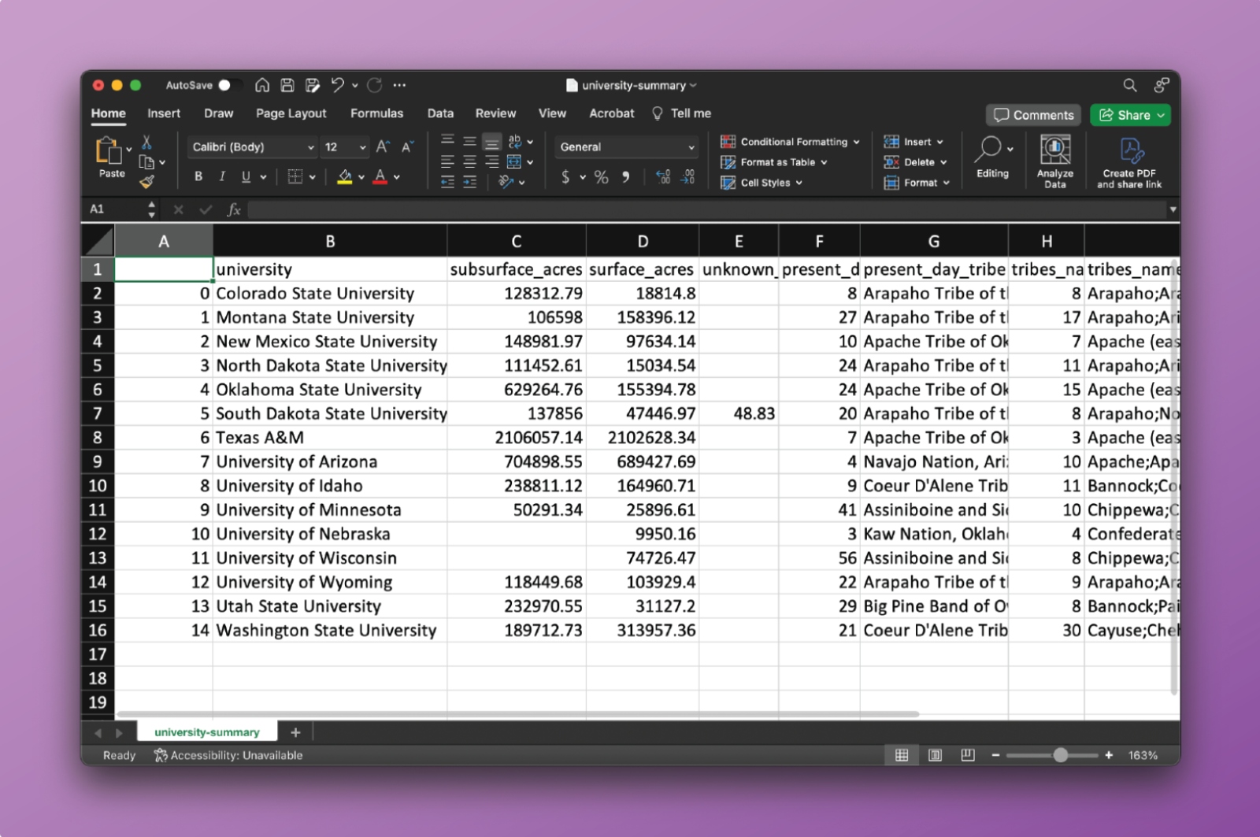Click the Format Painter brush icon

(x=146, y=182)
